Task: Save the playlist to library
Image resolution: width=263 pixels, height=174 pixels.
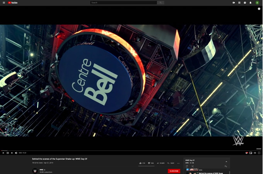Action: point(226,166)
